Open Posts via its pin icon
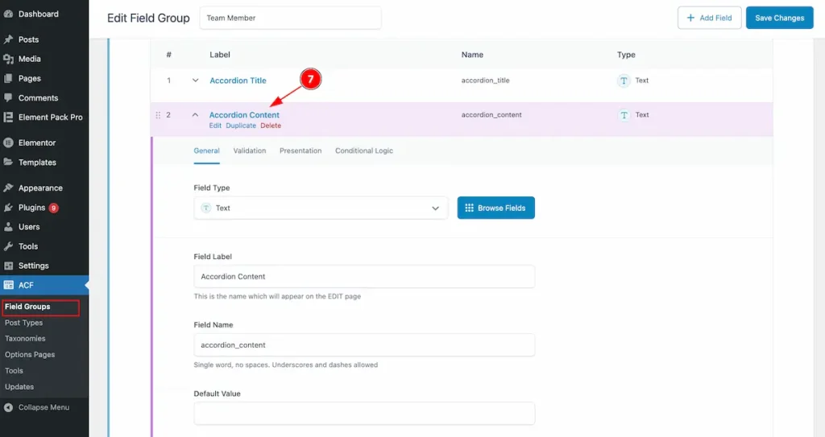This screenshot has width=825, height=437. (8, 39)
